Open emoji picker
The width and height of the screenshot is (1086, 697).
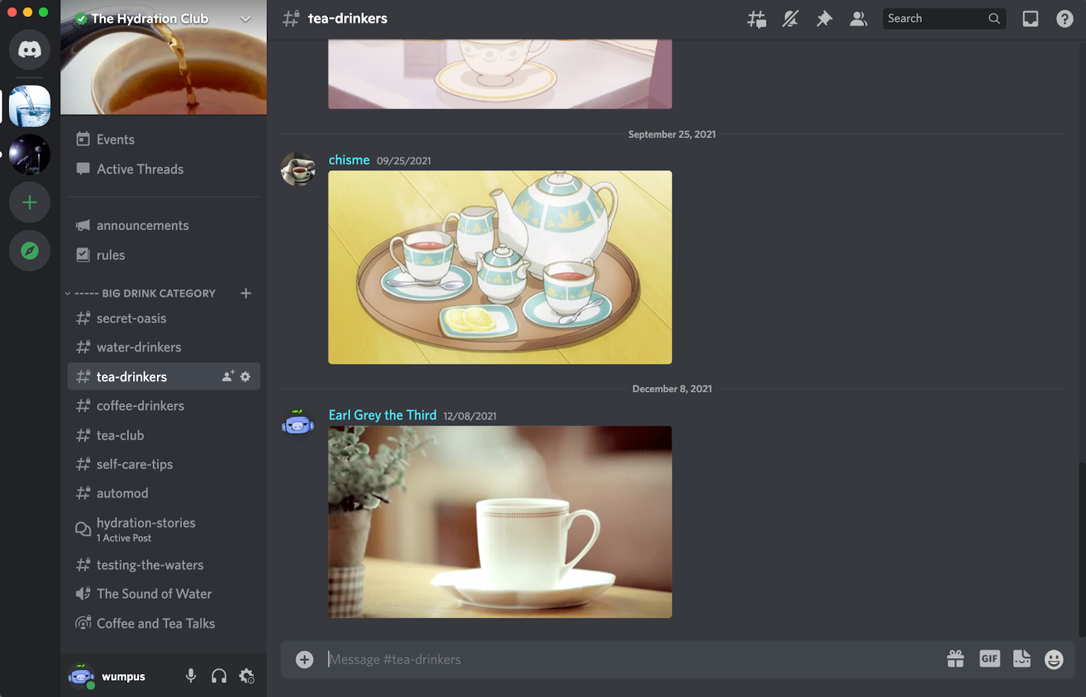pyautogui.click(x=1054, y=660)
